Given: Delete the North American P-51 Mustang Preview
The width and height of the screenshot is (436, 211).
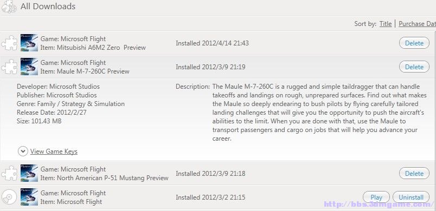Looking at the screenshot, I should pos(414,173).
